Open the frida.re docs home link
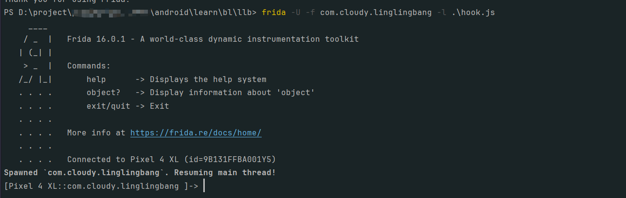 (x=196, y=132)
